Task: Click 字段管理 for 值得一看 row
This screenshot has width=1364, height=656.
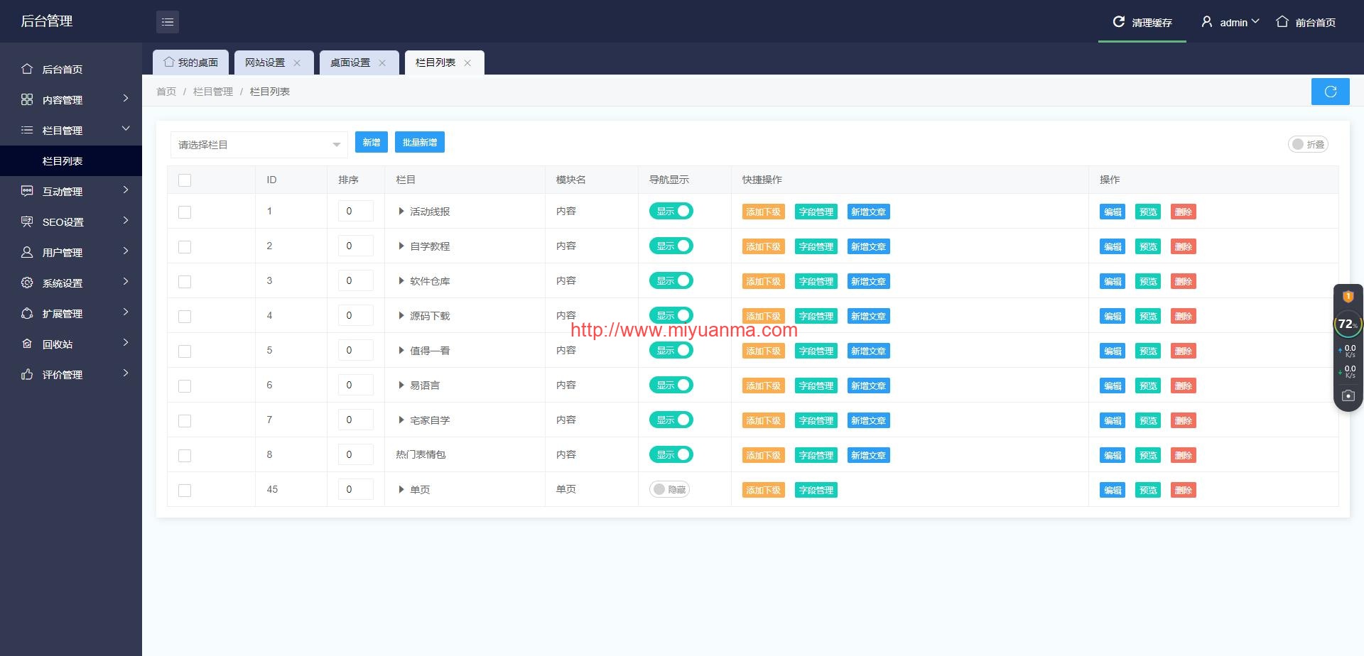Action: tap(816, 351)
